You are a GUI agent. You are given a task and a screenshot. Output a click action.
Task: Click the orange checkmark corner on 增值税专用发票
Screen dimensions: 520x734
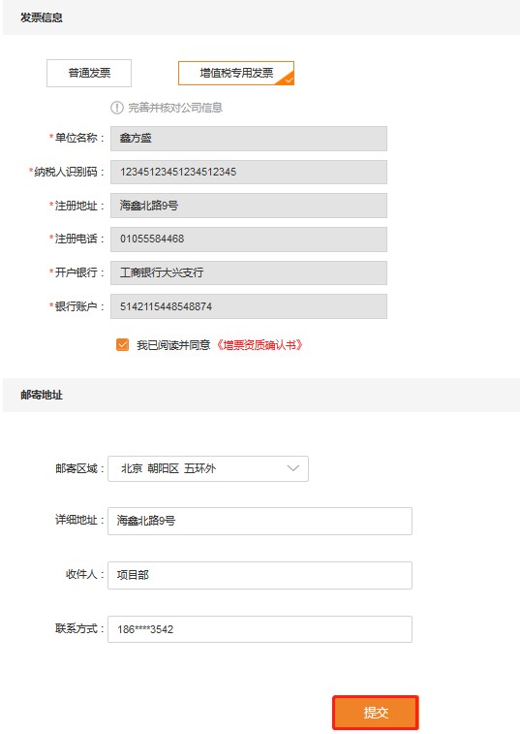288,80
